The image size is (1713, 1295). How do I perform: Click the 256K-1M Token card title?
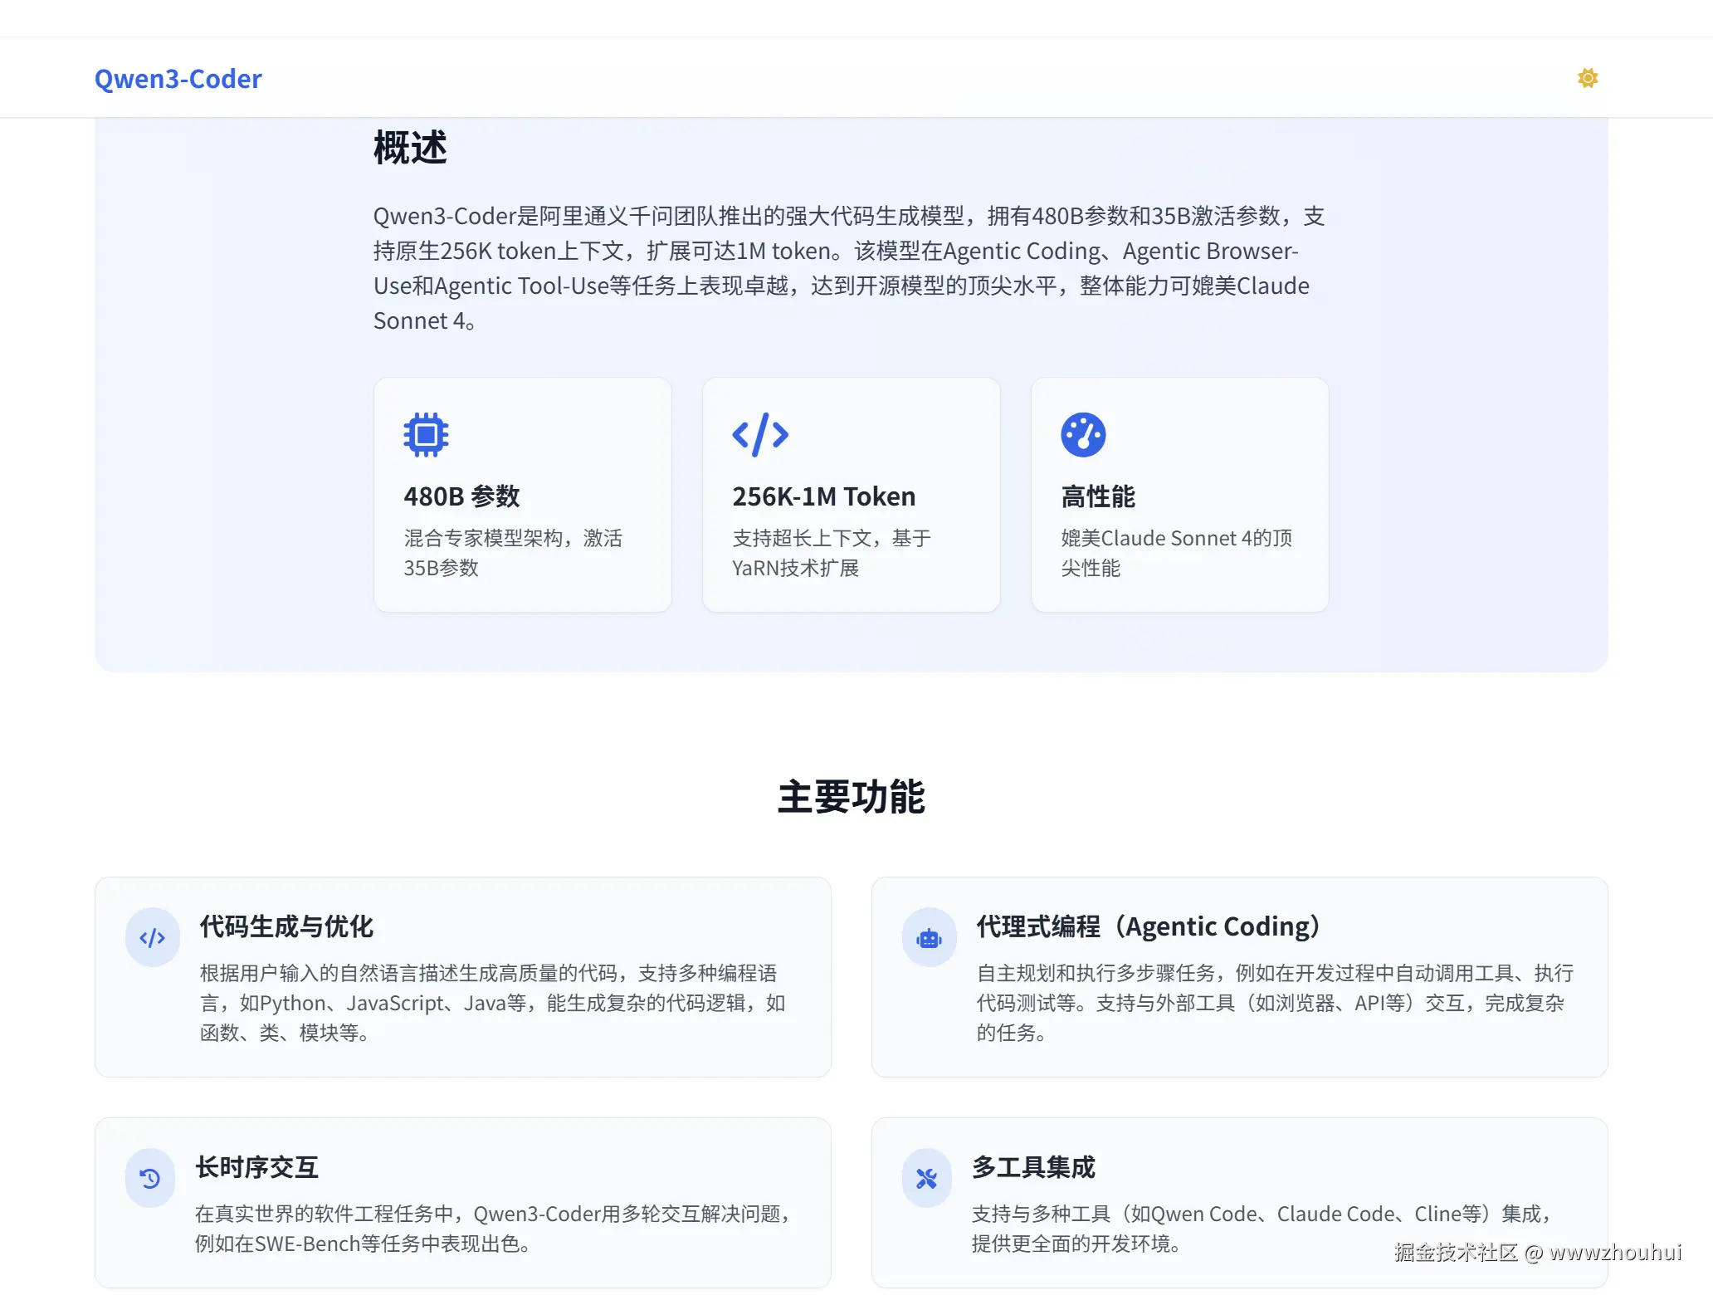pyautogui.click(x=823, y=496)
